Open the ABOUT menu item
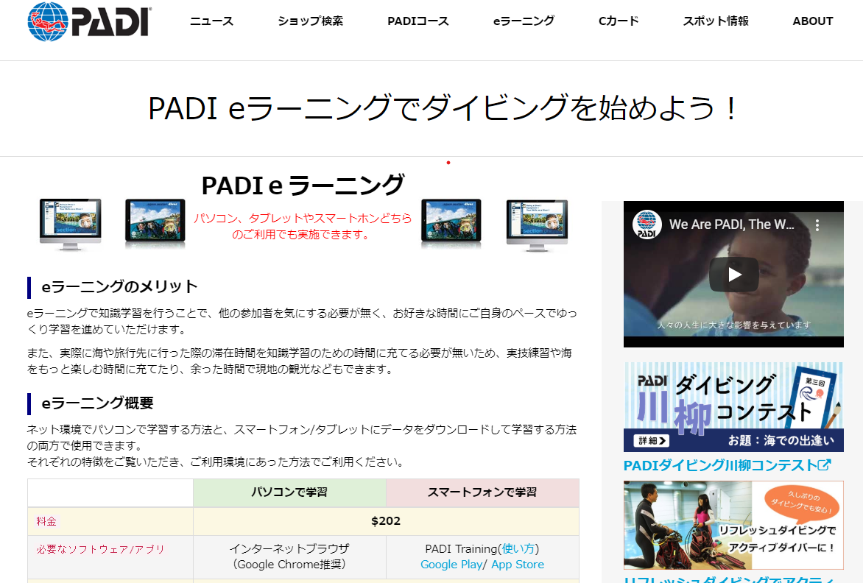 pyautogui.click(x=812, y=21)
